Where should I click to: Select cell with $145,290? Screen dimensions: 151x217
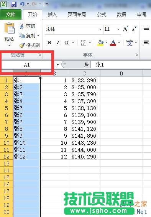(x=84, y=157)
